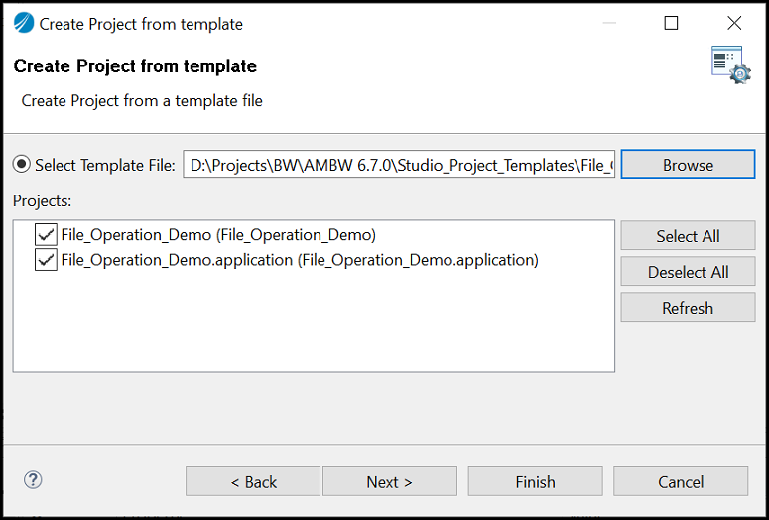Click the Browse button
769x520 pixels.
point(688,165)
